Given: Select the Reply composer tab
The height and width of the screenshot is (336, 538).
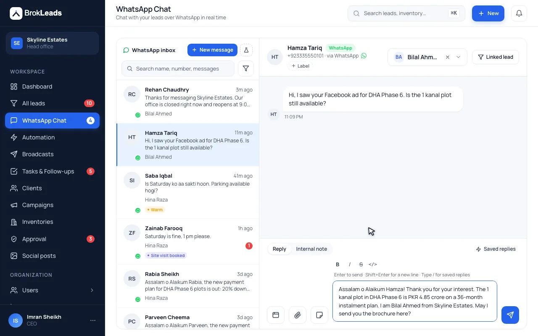Looking at the screenshot, I should coord(280,249).
